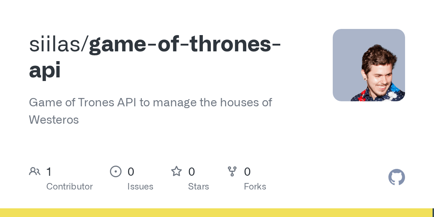Click the stars icon

(176, 171)
